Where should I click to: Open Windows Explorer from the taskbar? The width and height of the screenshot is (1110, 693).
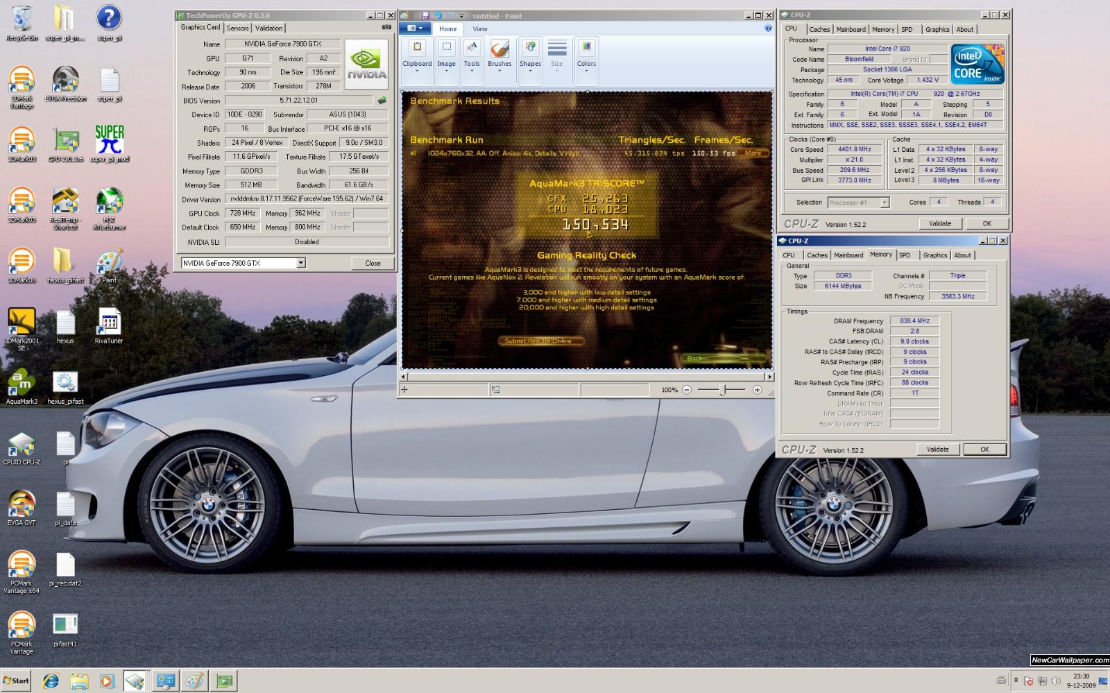pyautogui.click(x=79, y=681)
